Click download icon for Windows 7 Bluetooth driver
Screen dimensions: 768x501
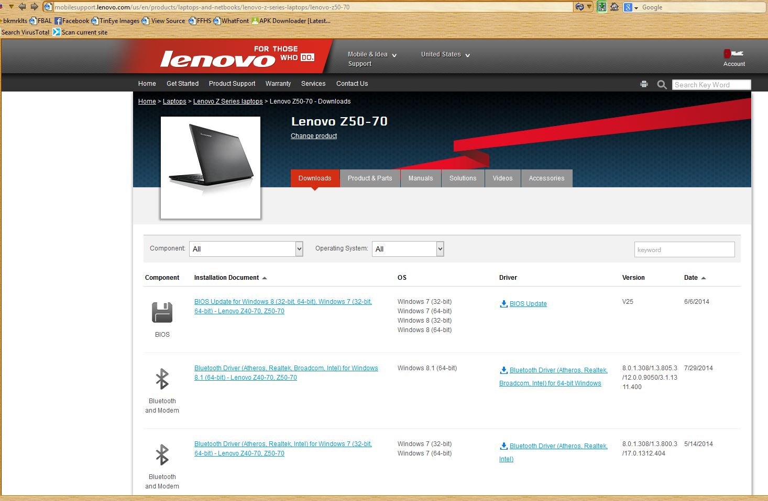click(x=503, y=446)
